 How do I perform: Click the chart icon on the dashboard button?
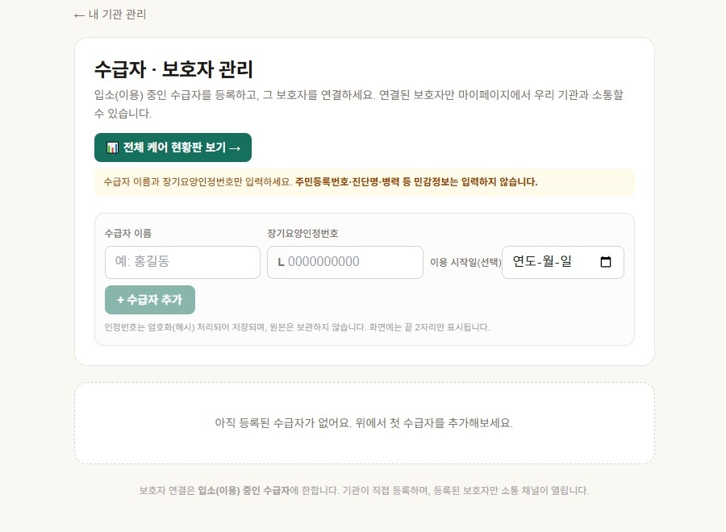point(112,148)
